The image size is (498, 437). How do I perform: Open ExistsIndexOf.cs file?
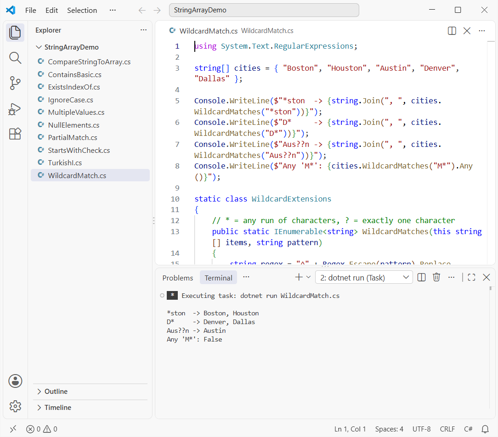[90, 87]
